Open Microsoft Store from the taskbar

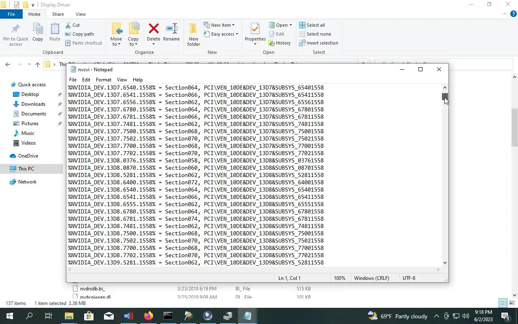89,316
